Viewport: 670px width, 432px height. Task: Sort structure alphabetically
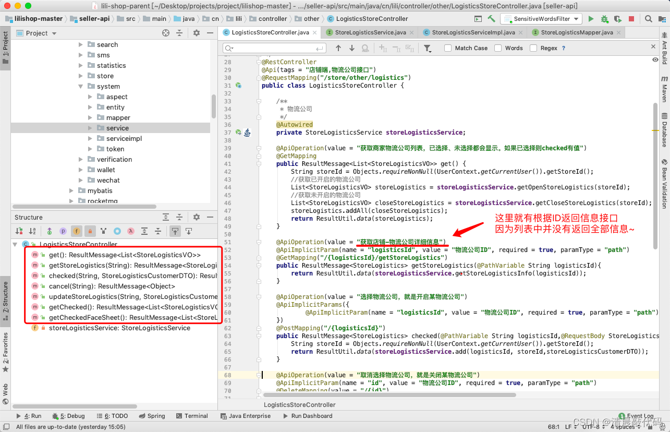(x=32, y=231)
